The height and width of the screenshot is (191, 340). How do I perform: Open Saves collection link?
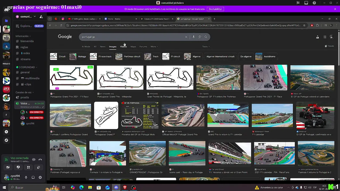(329, 46)
